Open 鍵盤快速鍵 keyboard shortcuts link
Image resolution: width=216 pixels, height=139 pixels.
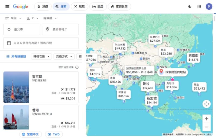(168, 134)
